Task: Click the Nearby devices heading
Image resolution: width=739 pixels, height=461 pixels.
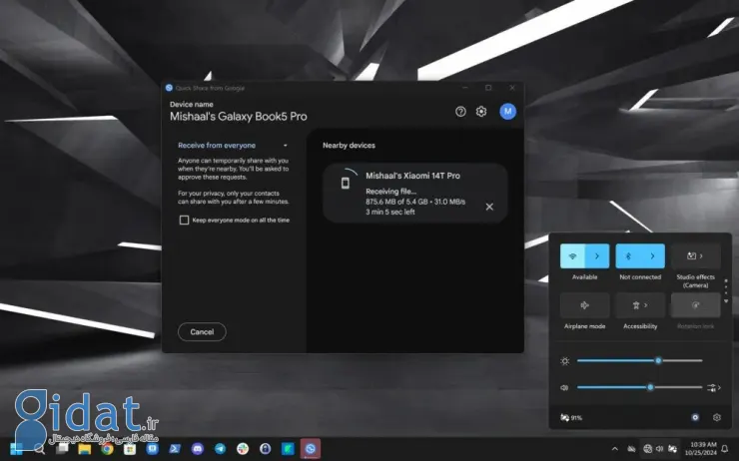Action: (x=349, y=146)
